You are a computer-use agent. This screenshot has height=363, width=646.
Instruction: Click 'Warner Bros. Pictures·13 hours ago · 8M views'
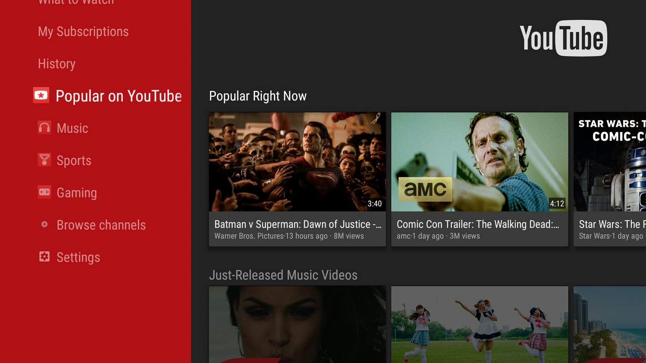[x=289, y=236]
